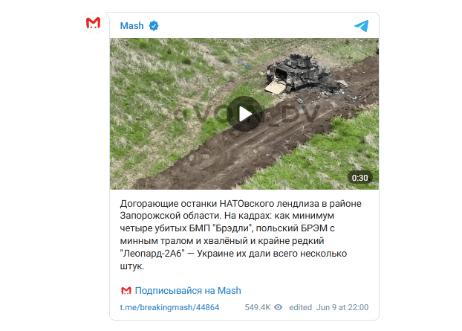Open the t.me/breakingmash/44864 link
The height and width of the screenshot is (331, 462).
[169, 307]
